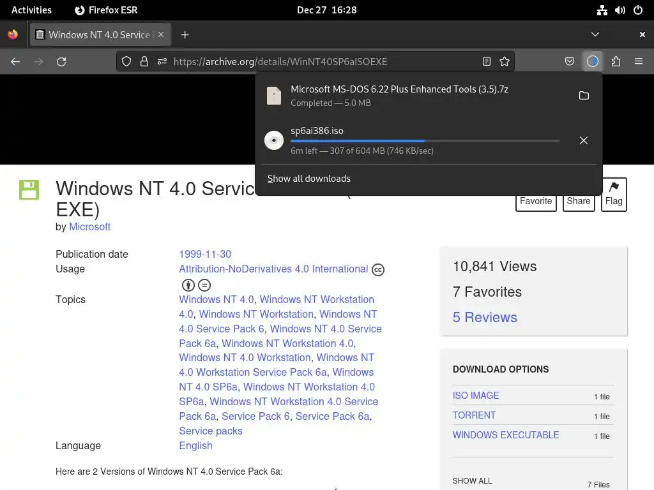Open a new tab with plus button
Viewport: 654px width, 490px height.
point(185,35)
